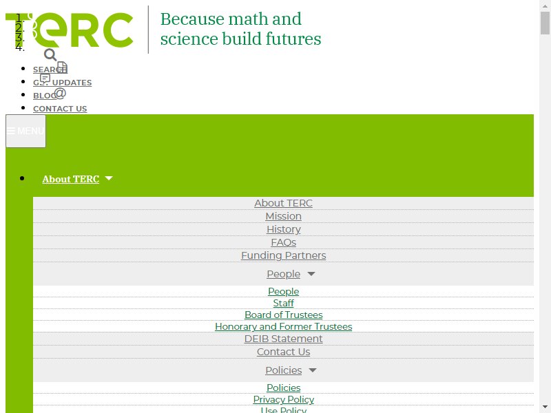Image resolution: width=551 pixels, height=413 pixels.
Task: Click the document icon beside Get Updates
Action: 62,67
